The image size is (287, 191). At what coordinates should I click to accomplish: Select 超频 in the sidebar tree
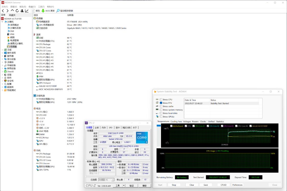[x=12, y=37]
